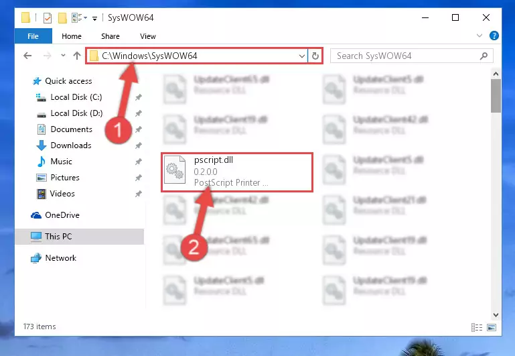Image resolution: width=515 pixels, height=356 pixels.
Task: Switch to large thumbnails view icon
Action: coord(492,327)
